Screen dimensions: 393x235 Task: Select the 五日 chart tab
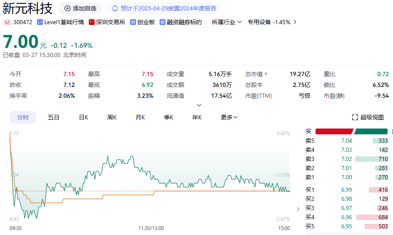point(53,117)
